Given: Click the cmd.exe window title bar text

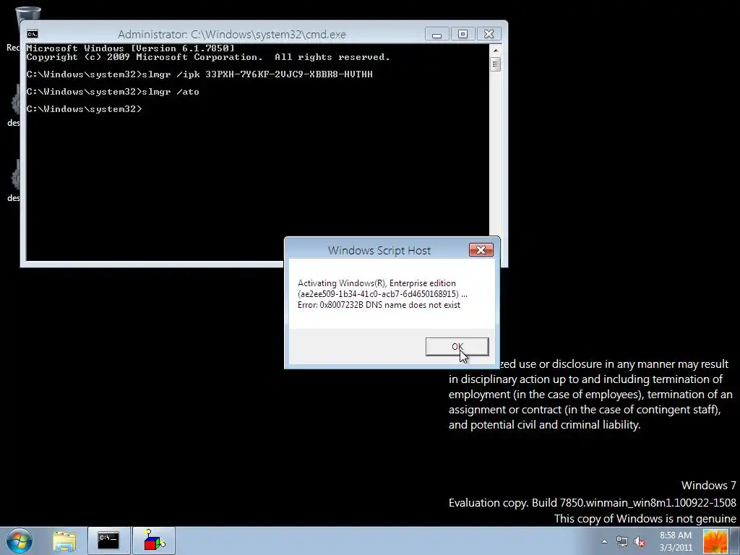Looking at the screenshot, I should pos(232,35).
